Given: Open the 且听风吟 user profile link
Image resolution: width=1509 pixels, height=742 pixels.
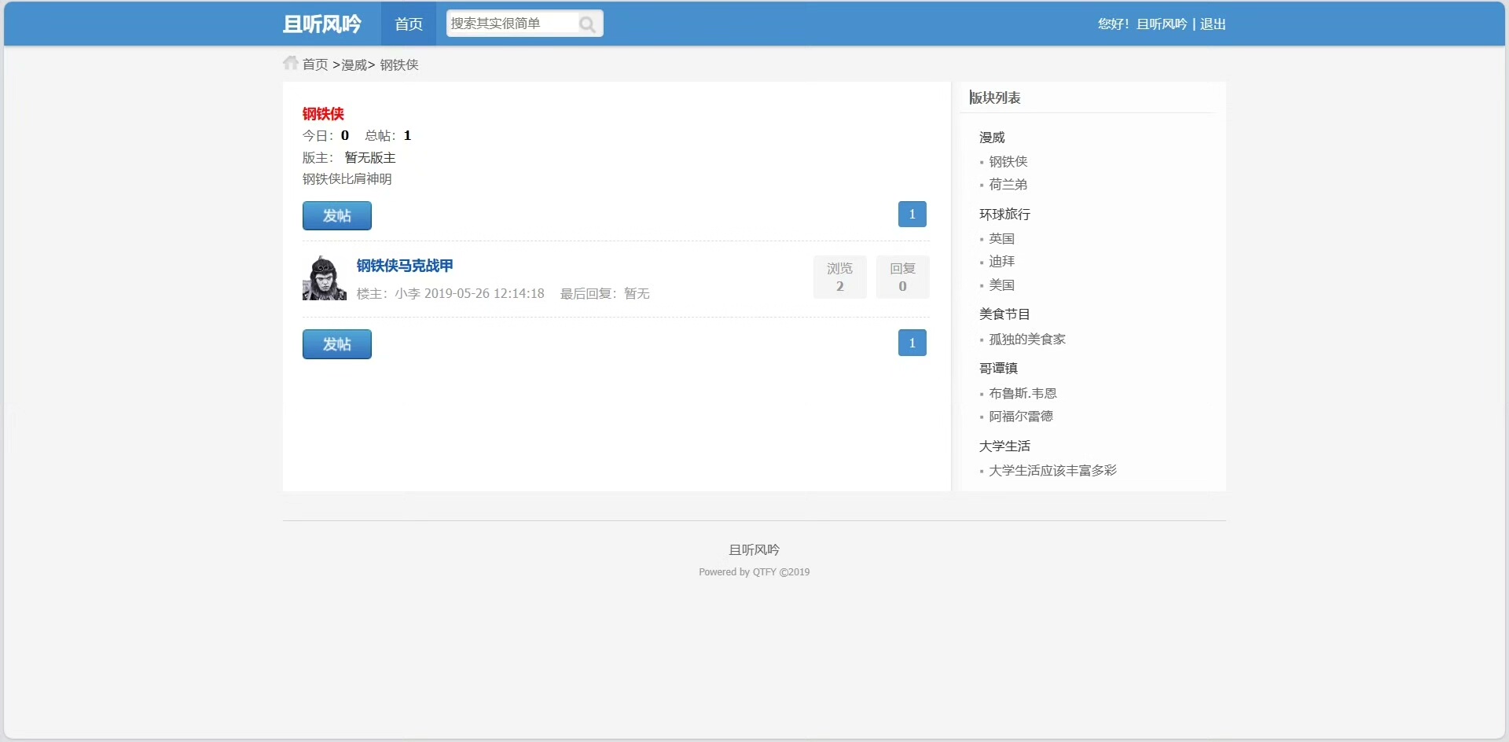Looking at the screenshot, I should tap(1162, 24).
